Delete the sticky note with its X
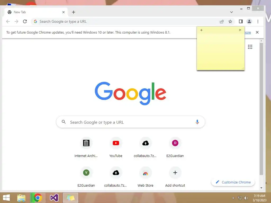271x203 pixels. coord(240,30)
